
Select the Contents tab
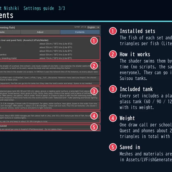pos(80,32)
